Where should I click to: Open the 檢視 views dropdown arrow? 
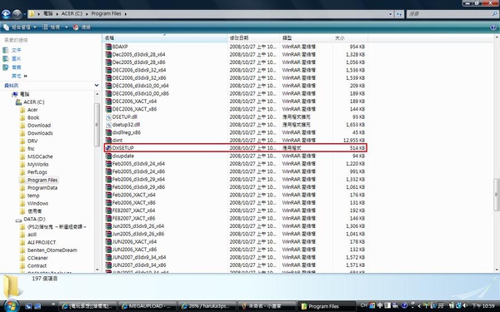click(x=67, y=27)
